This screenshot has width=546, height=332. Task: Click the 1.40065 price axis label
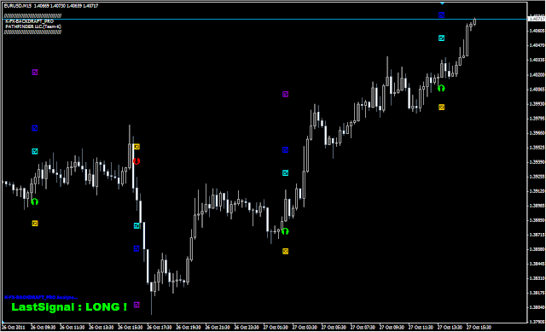click(537, 89)
